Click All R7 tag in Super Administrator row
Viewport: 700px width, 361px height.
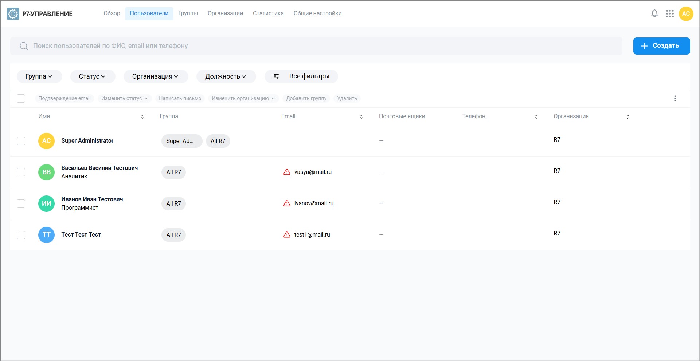click(218, 141)
